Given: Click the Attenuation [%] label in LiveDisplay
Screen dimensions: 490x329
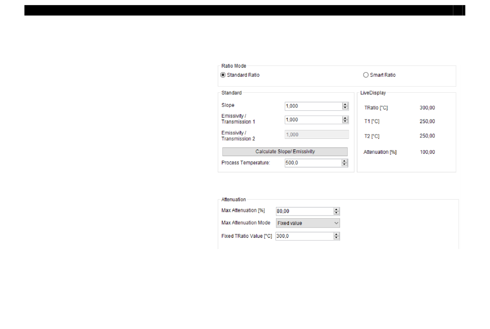Looking at the screenshot, I should tap(380, 152).
